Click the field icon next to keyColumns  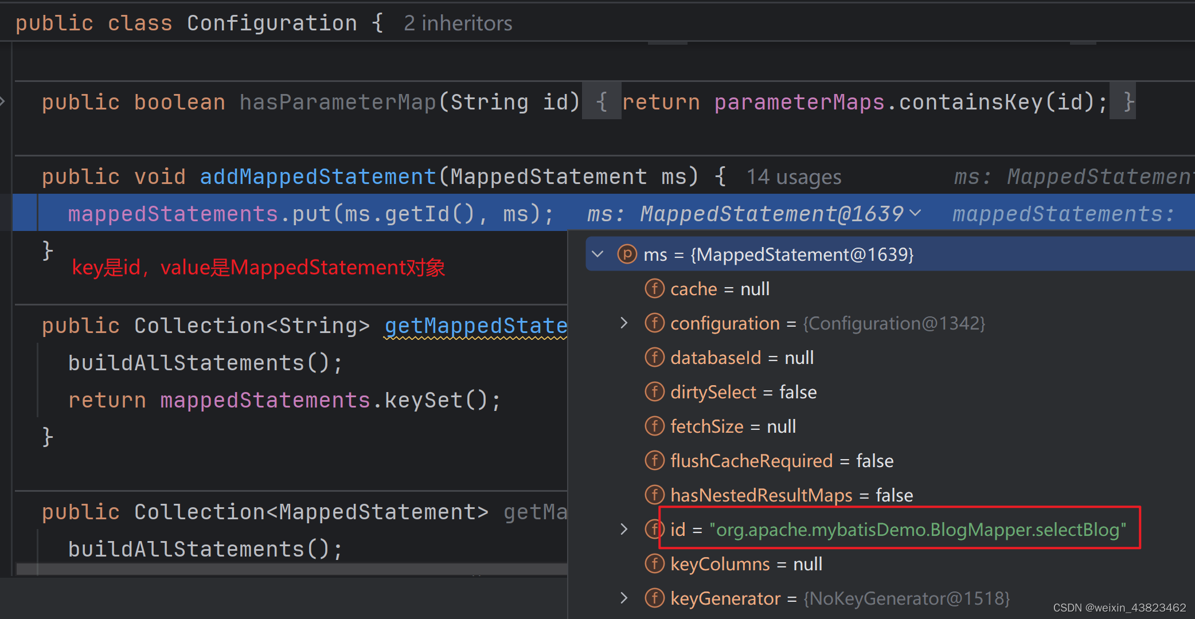(x=654, y=564)
